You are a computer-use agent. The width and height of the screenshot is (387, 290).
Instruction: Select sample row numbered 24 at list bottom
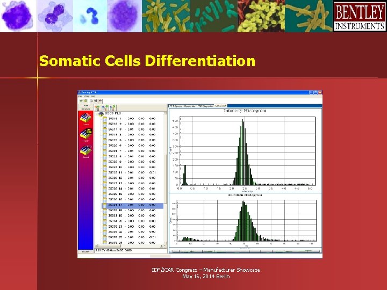(x=132, y=243)
